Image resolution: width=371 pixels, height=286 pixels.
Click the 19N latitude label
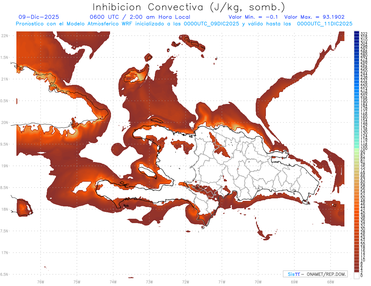pyautogui.click(x=5, y=166)
